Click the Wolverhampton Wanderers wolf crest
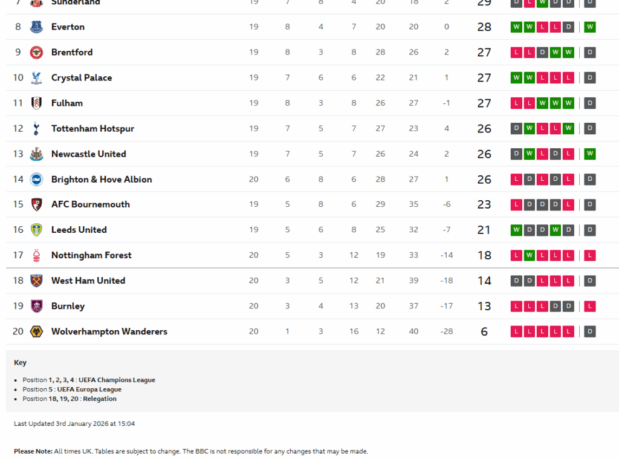This screenshot has height=459, width=619. 36,331
